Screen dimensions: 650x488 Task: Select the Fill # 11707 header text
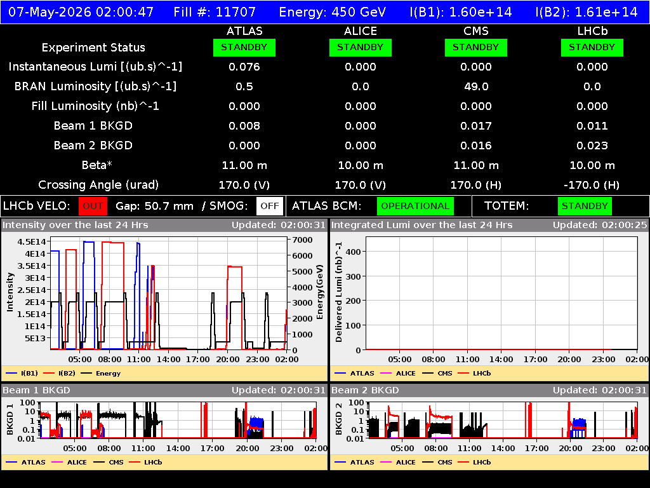(x=215, y=12)
